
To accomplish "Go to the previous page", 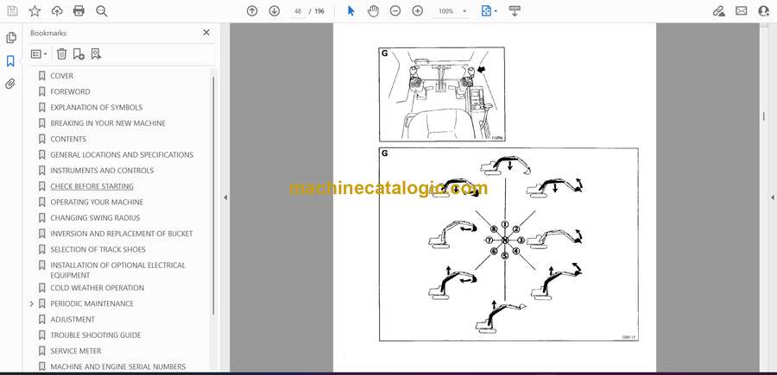I will [x=252, y=11].
